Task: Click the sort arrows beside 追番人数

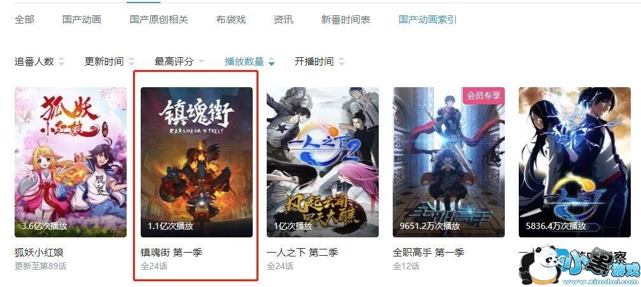Action: [x=61, y=62]
